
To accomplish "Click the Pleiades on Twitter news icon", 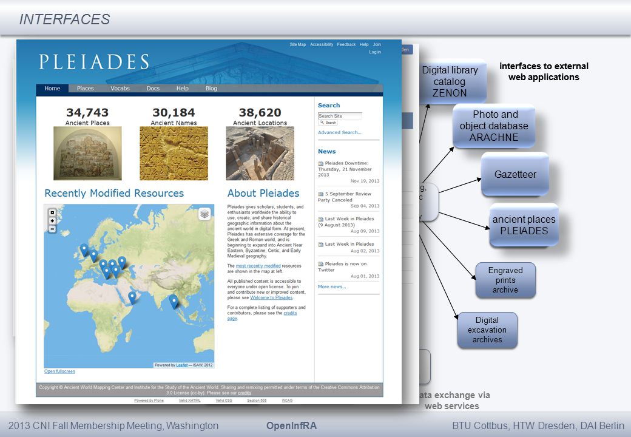I will coord(321,264).
